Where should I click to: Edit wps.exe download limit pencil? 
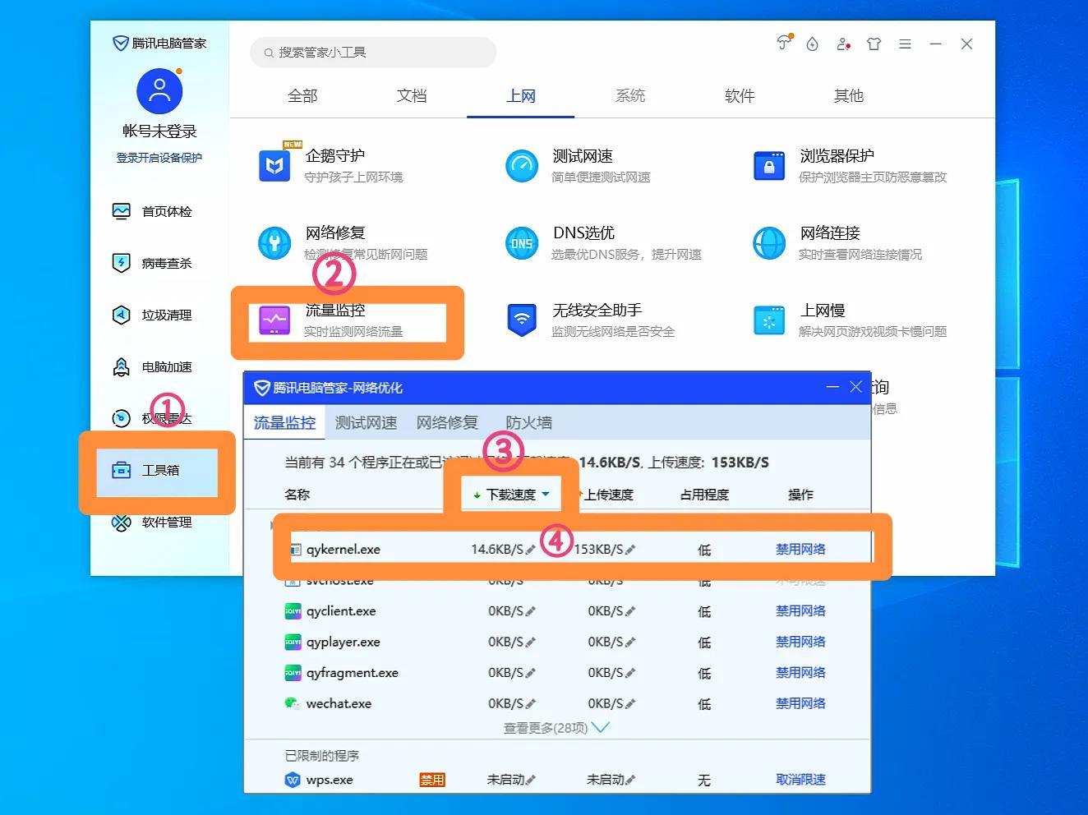tap(530, 780)
